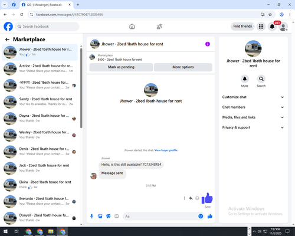Viewport: 295px width, 236px height.
Task: Choose a sticker icon
Action: coord(109,217)
